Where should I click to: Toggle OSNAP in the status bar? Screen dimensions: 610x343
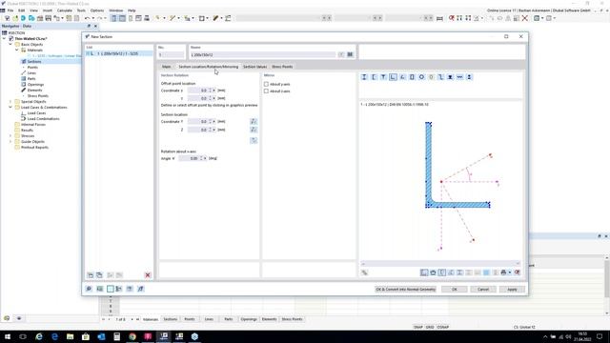pos(442,327)
